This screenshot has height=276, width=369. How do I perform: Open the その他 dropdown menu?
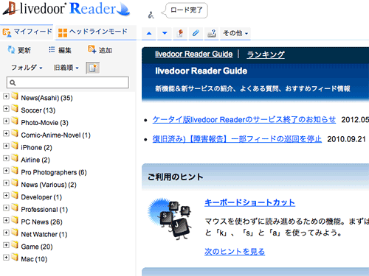pos(235,33)
